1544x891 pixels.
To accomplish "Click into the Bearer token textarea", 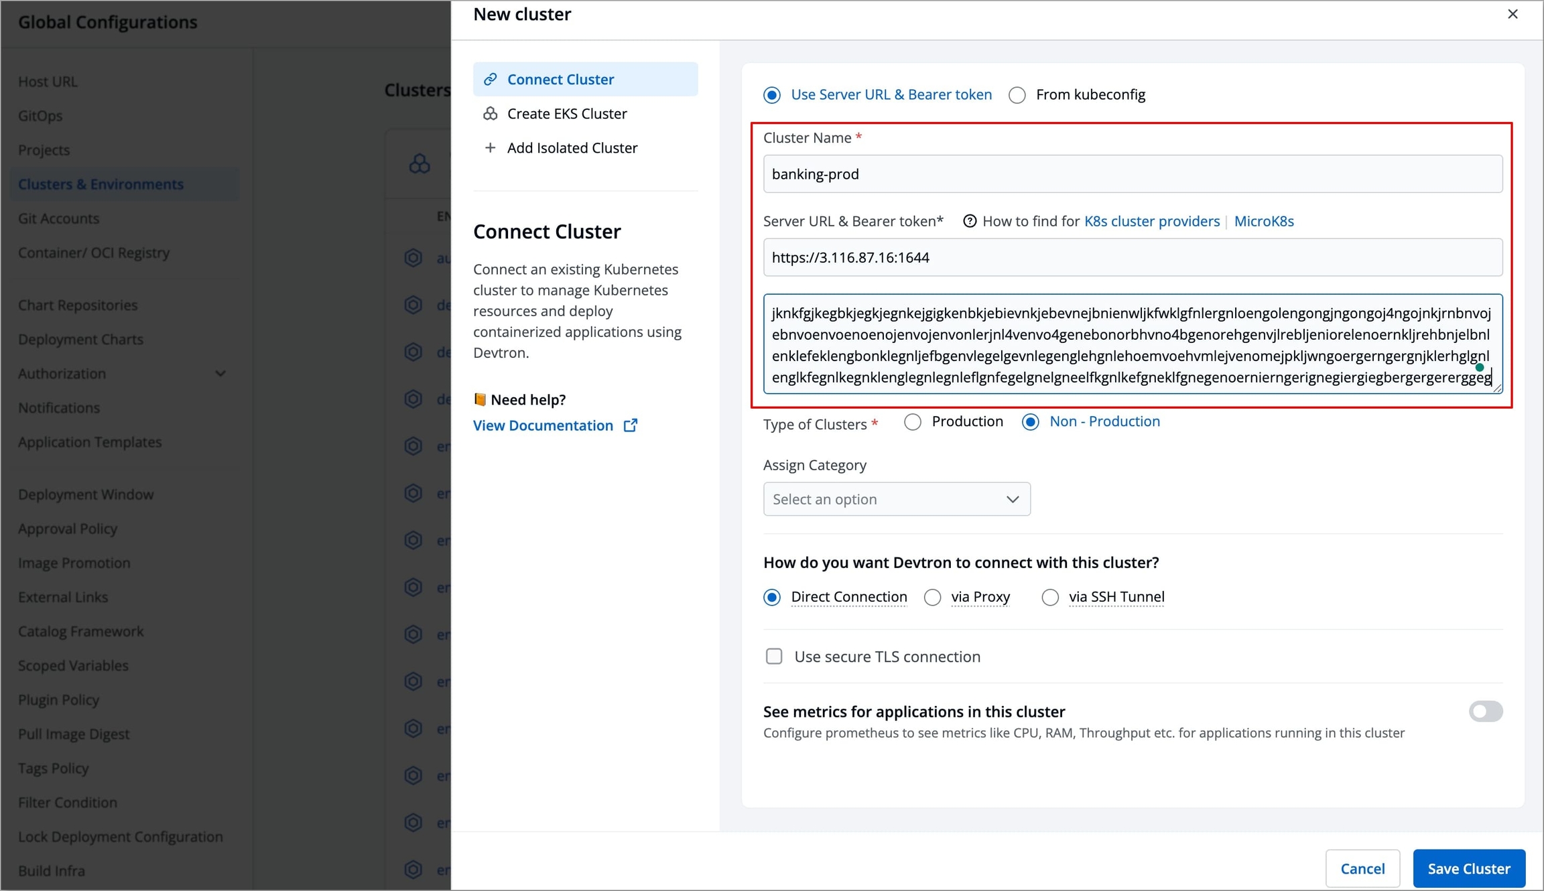I will 1133,344.
